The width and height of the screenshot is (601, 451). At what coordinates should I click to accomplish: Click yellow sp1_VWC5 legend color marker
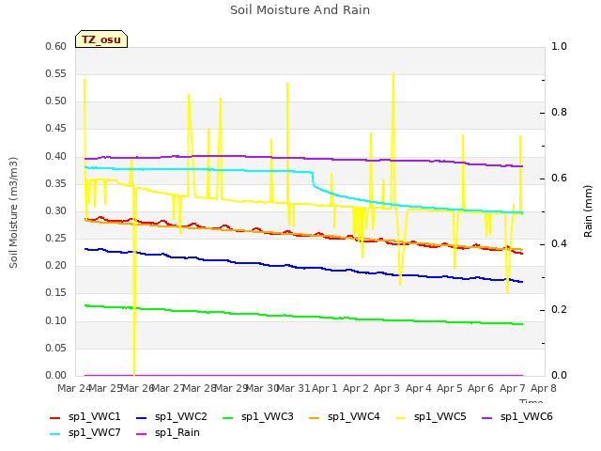(x=401, y=418)
